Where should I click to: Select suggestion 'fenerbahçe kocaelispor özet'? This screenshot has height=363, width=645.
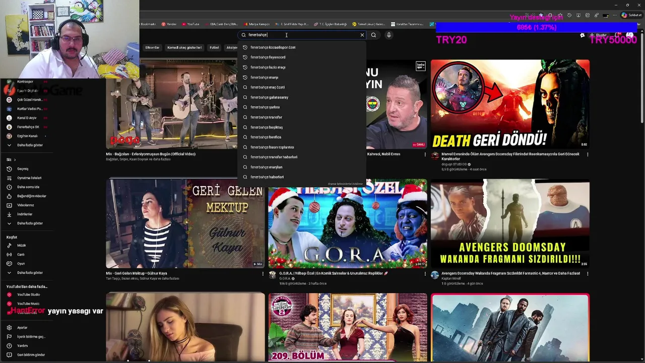(302, 47)
